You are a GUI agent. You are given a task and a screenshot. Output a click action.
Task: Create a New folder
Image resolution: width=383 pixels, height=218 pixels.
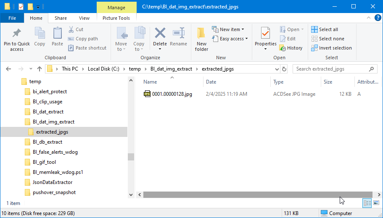pyautogui.click(x=201, y=39)
